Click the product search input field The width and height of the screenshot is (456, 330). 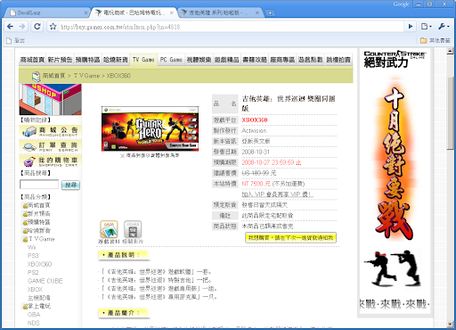(39, 185)
